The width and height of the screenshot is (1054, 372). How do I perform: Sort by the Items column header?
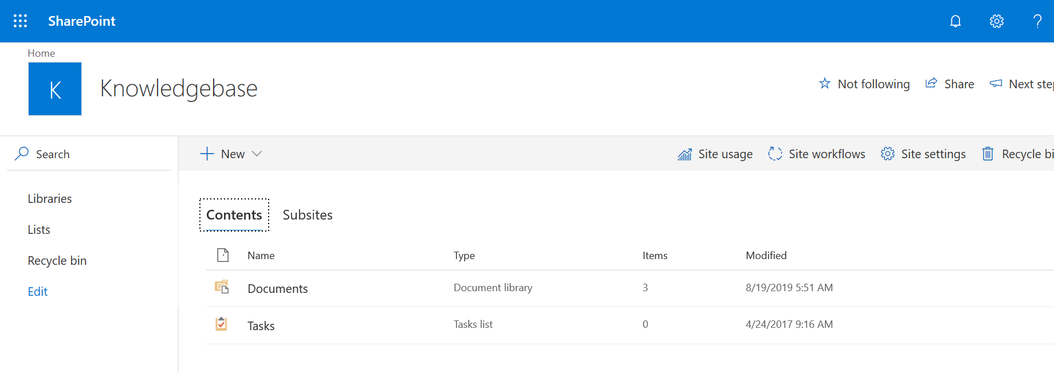pyautogui.click(x=655, y=256)
